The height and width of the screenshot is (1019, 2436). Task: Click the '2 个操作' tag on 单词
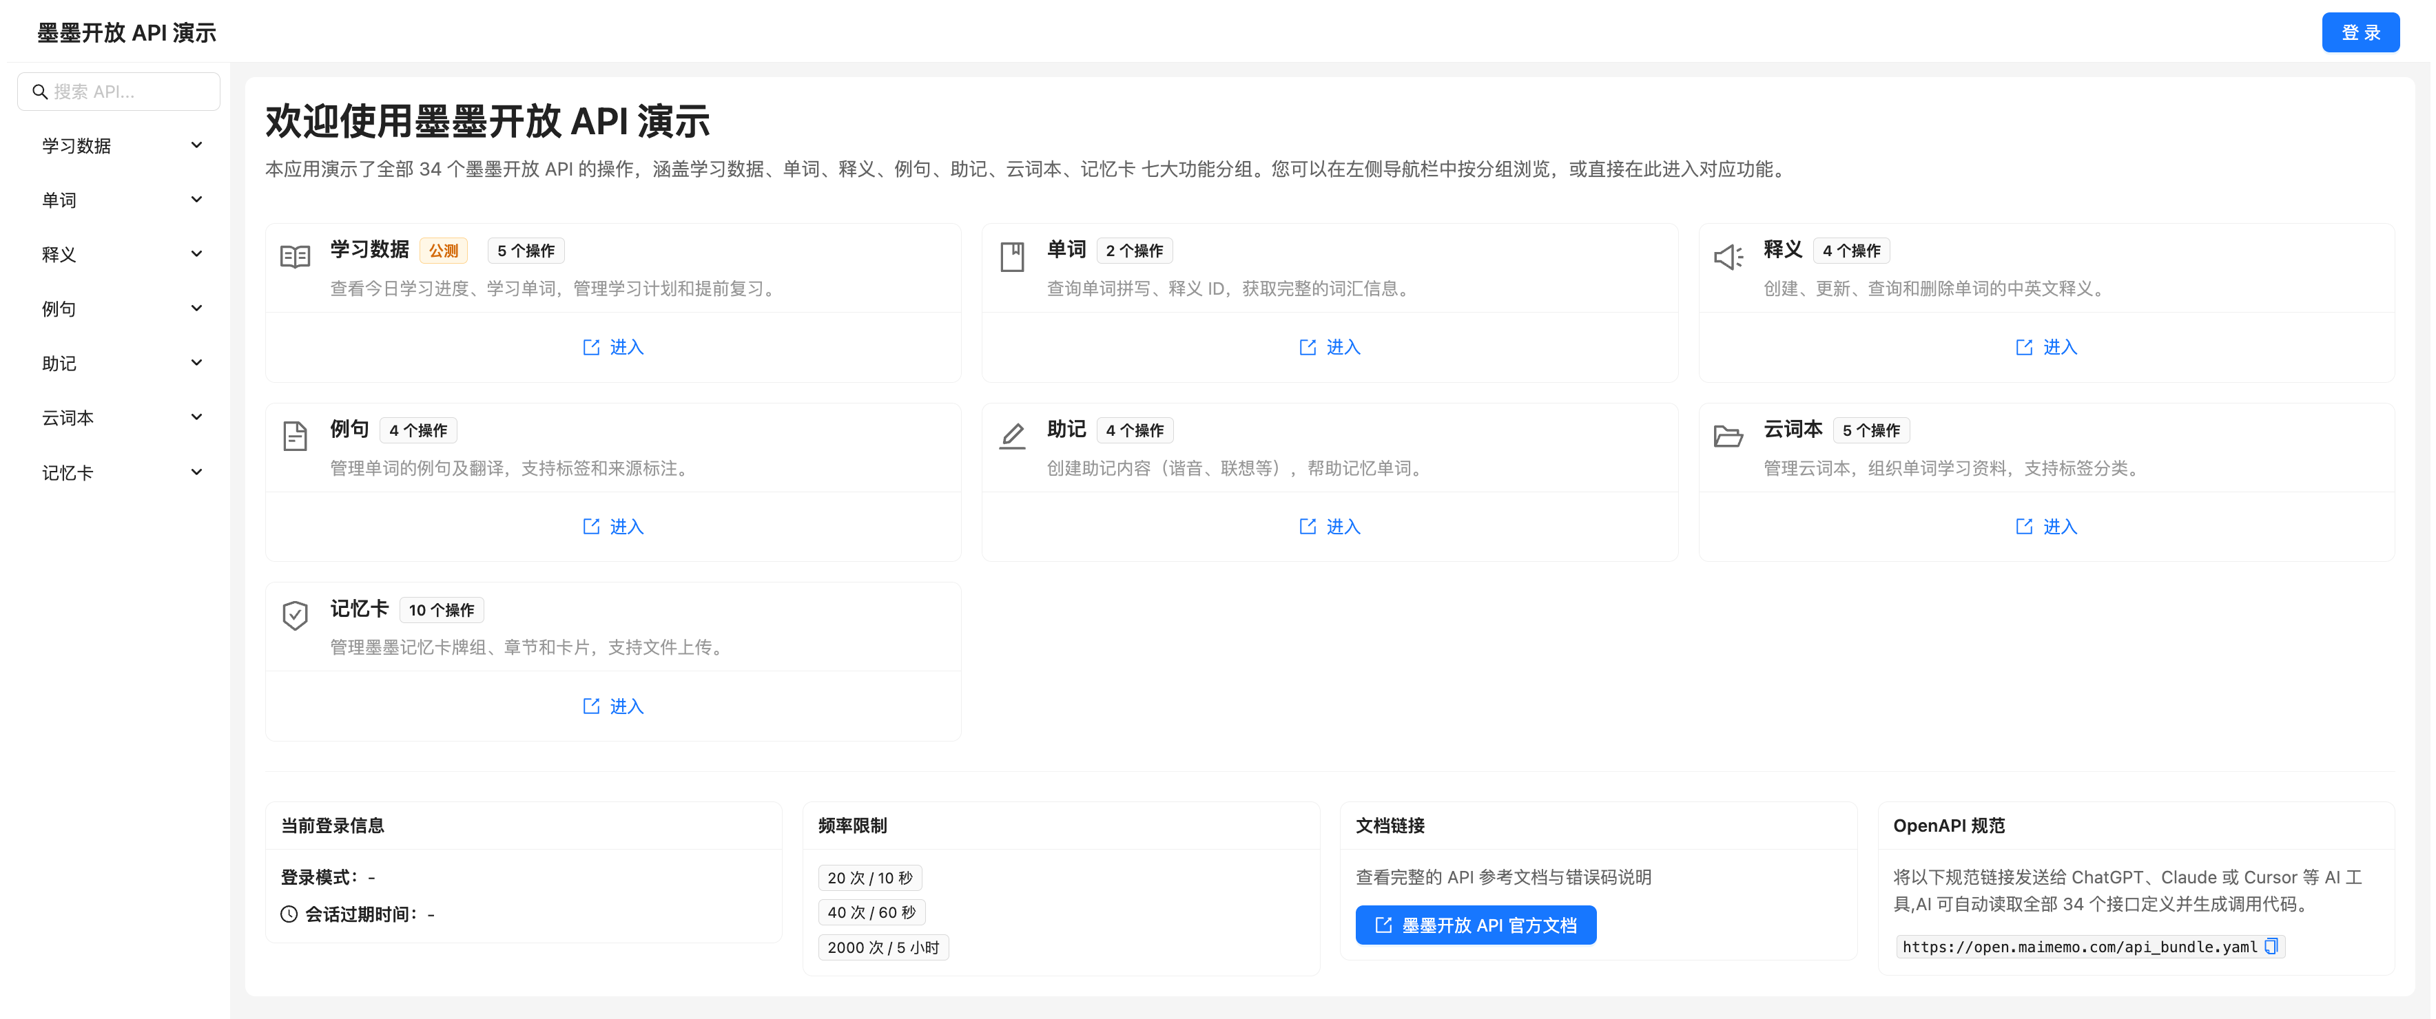click(1135, 251)
